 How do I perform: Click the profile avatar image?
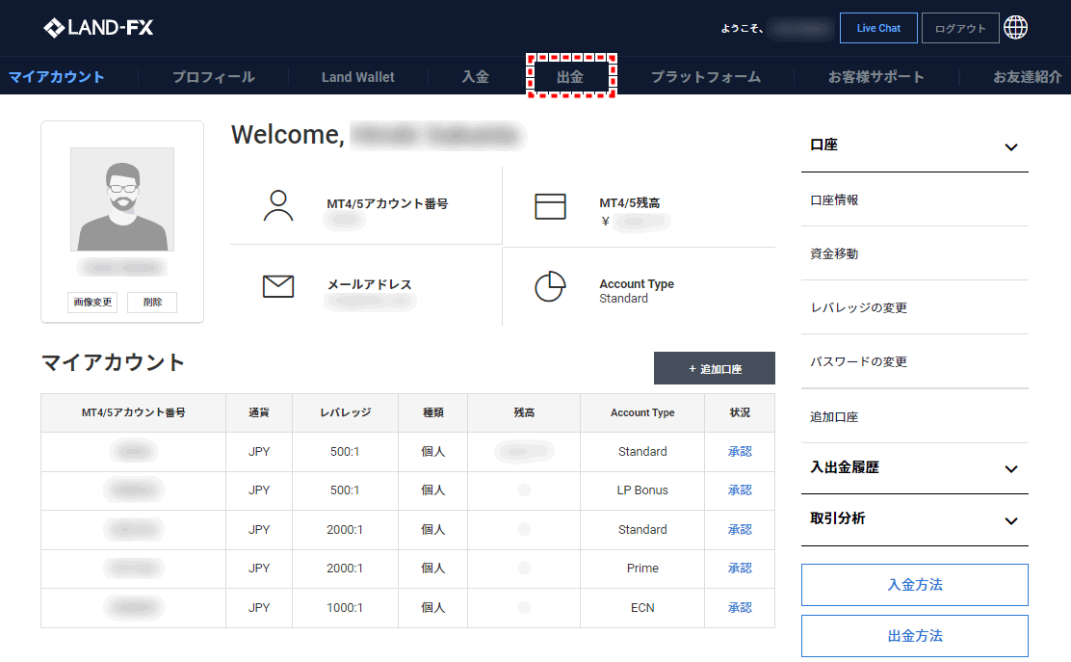coord(122,199)
